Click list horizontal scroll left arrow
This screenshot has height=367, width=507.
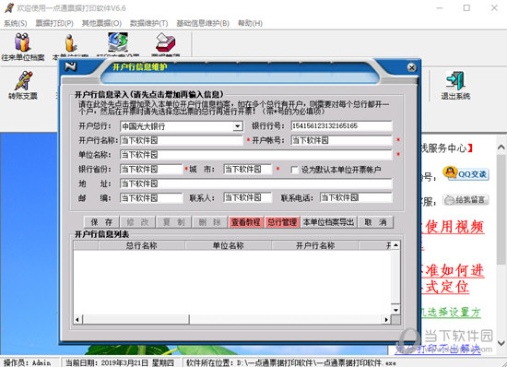(x=77, y=320)
